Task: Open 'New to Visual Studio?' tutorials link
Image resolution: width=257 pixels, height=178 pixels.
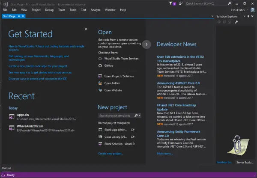Action: pos(46,48)
